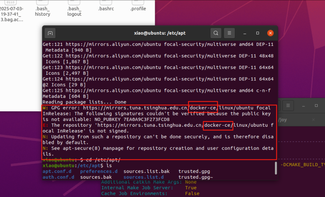325x197 pixels.
Task: Click the trusted.gpg file name
Action: (x=194, y=171)
